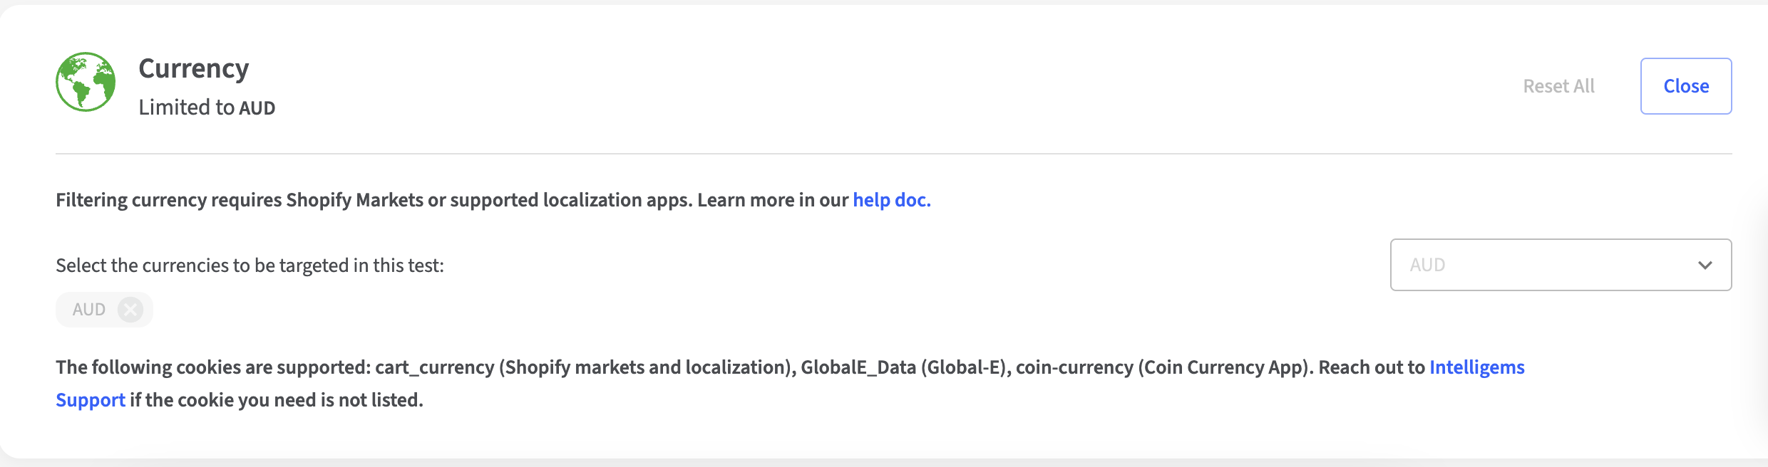The image size is (1768, 467).
Task: Click the AUD chip label text
Action: 89,310
